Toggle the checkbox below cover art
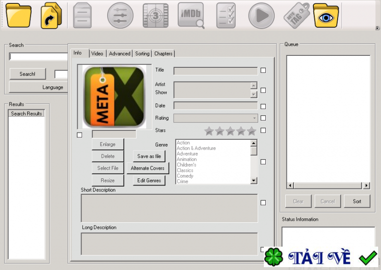The image size is (381, 270). (80, 135)
